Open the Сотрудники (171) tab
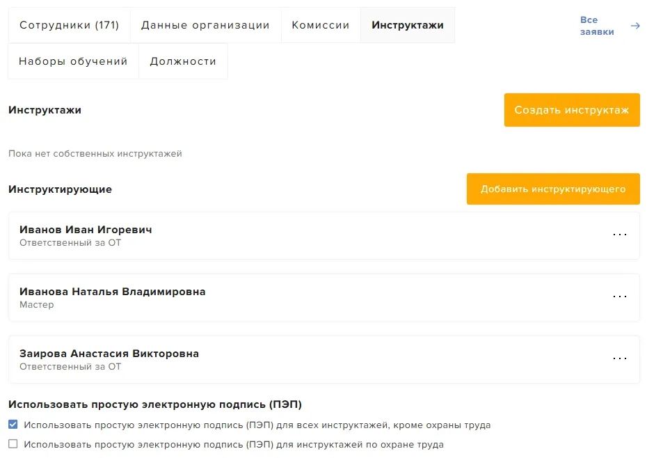Screen dimensions: 647x458 70,25
